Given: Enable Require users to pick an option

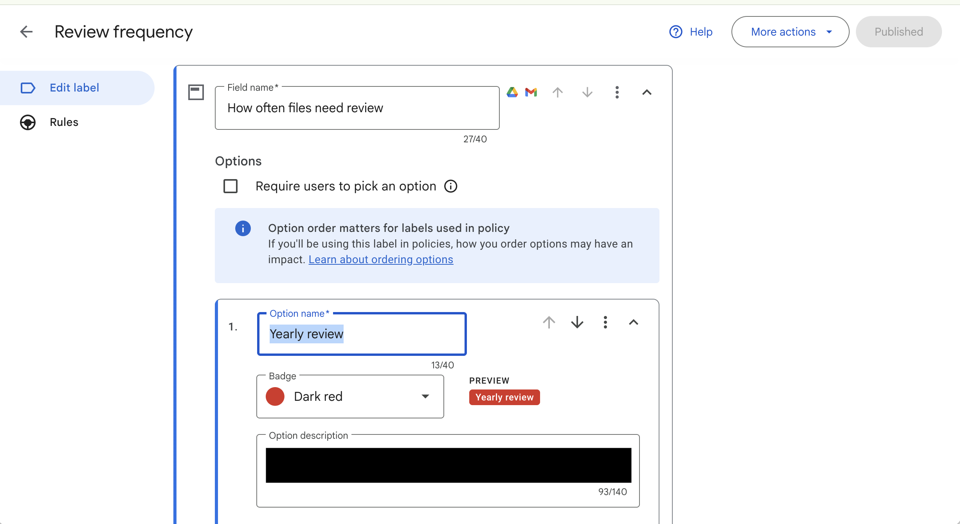Looking at the screenshot, I should click(x=231, y=186).
